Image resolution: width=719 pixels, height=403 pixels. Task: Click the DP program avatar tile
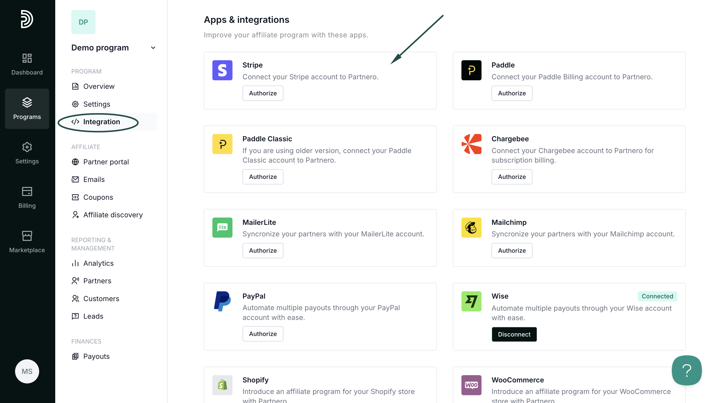83,22
